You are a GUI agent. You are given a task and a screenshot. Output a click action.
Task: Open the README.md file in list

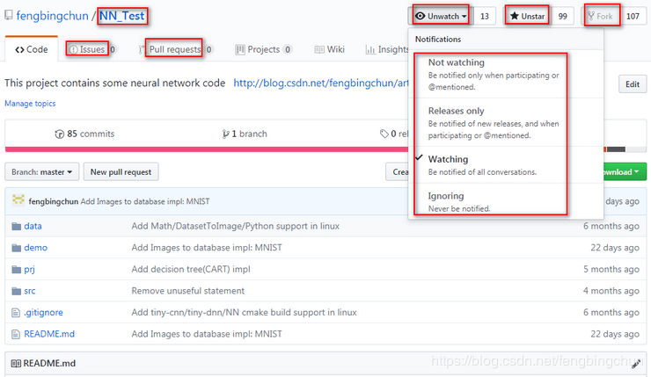coord(49,334)
